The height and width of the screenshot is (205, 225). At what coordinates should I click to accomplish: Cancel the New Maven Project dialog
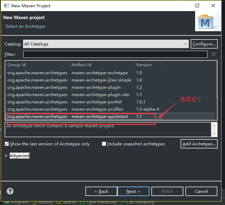(x=201, y=191)
